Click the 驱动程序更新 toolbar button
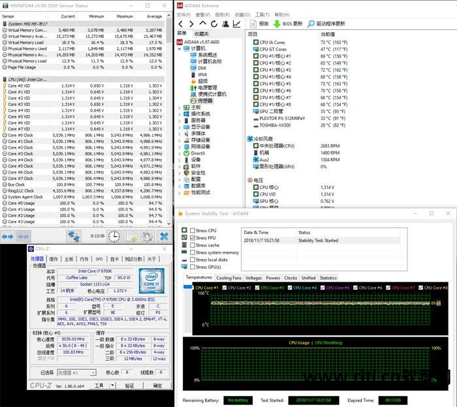The image size is (457, 407). [326, 24]
